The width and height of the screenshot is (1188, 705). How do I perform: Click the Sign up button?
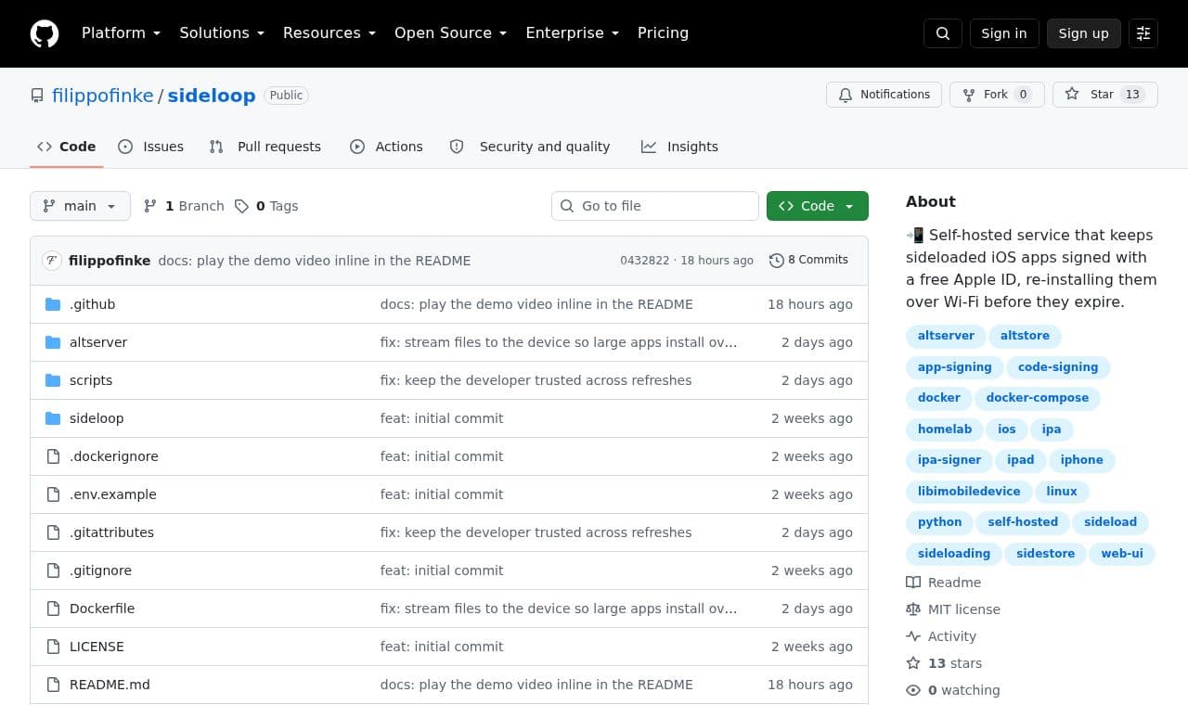pyautogui.click(x=1084, y=33)
